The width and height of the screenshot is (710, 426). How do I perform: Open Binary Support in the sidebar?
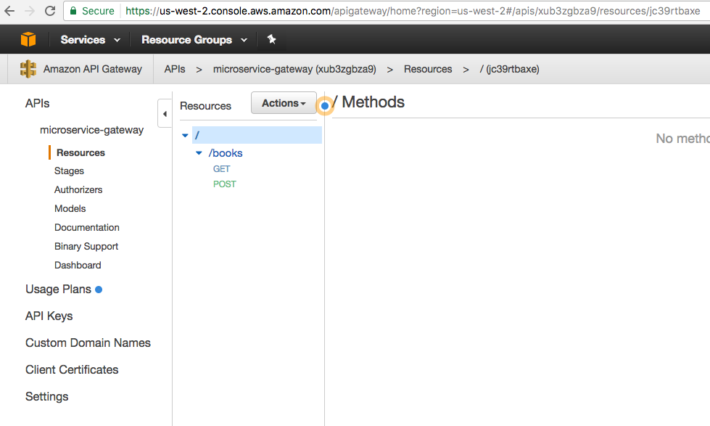(86, 247)
